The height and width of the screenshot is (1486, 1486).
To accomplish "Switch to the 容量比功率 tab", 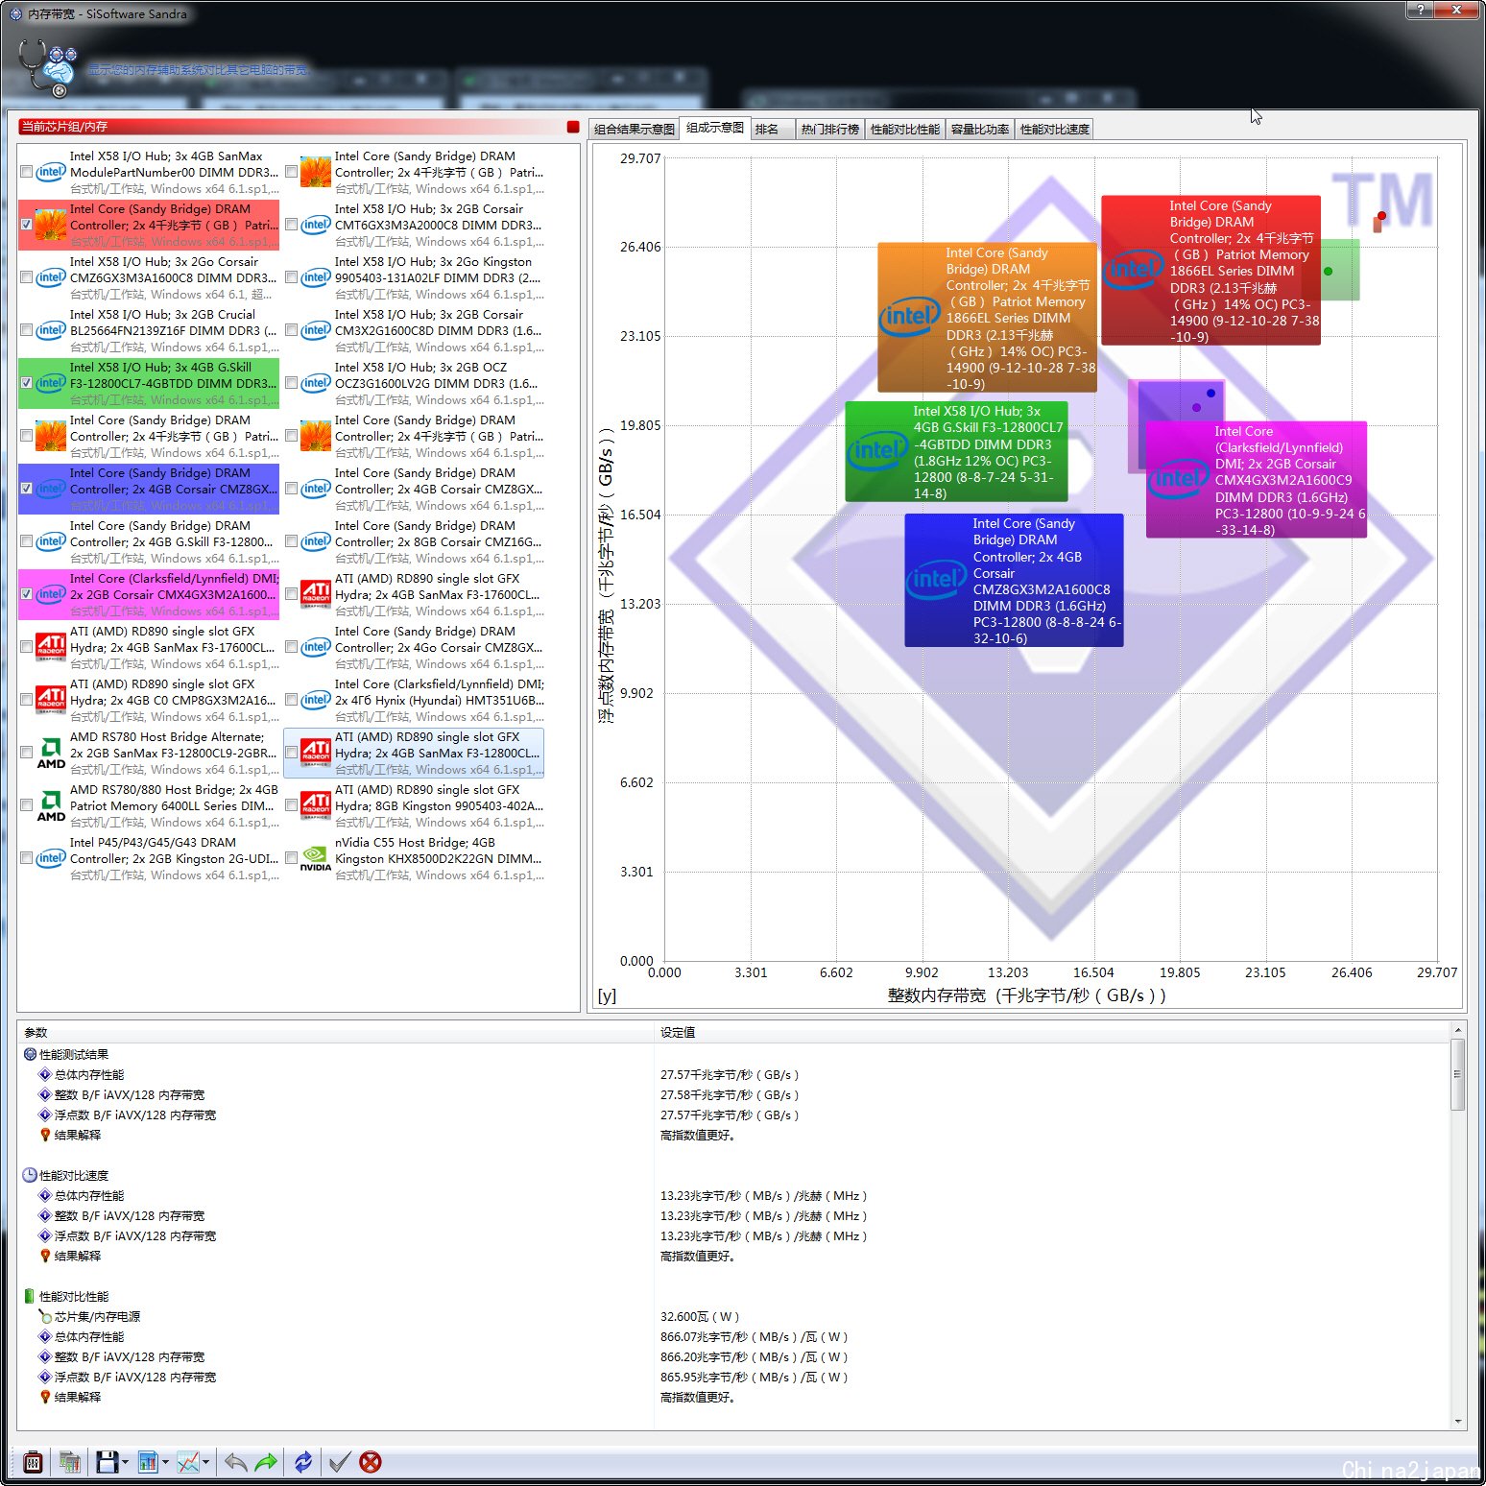I will coord(980,129).
